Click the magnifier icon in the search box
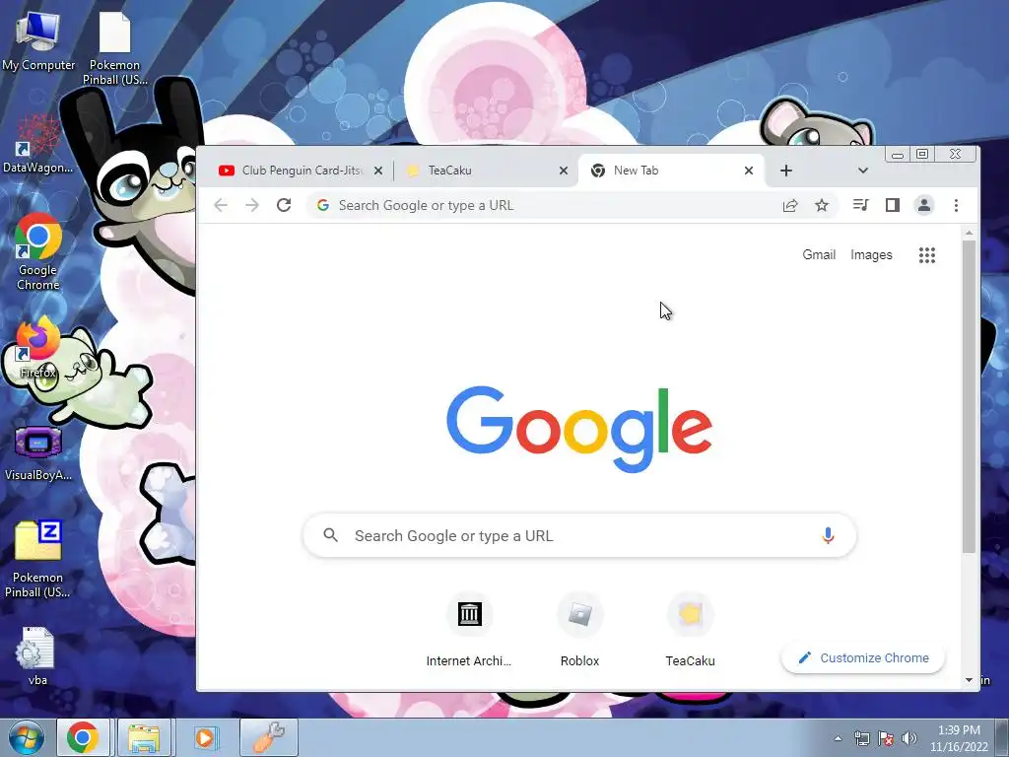The width and height of the screenshot is (1009, 757). [331, 535]
